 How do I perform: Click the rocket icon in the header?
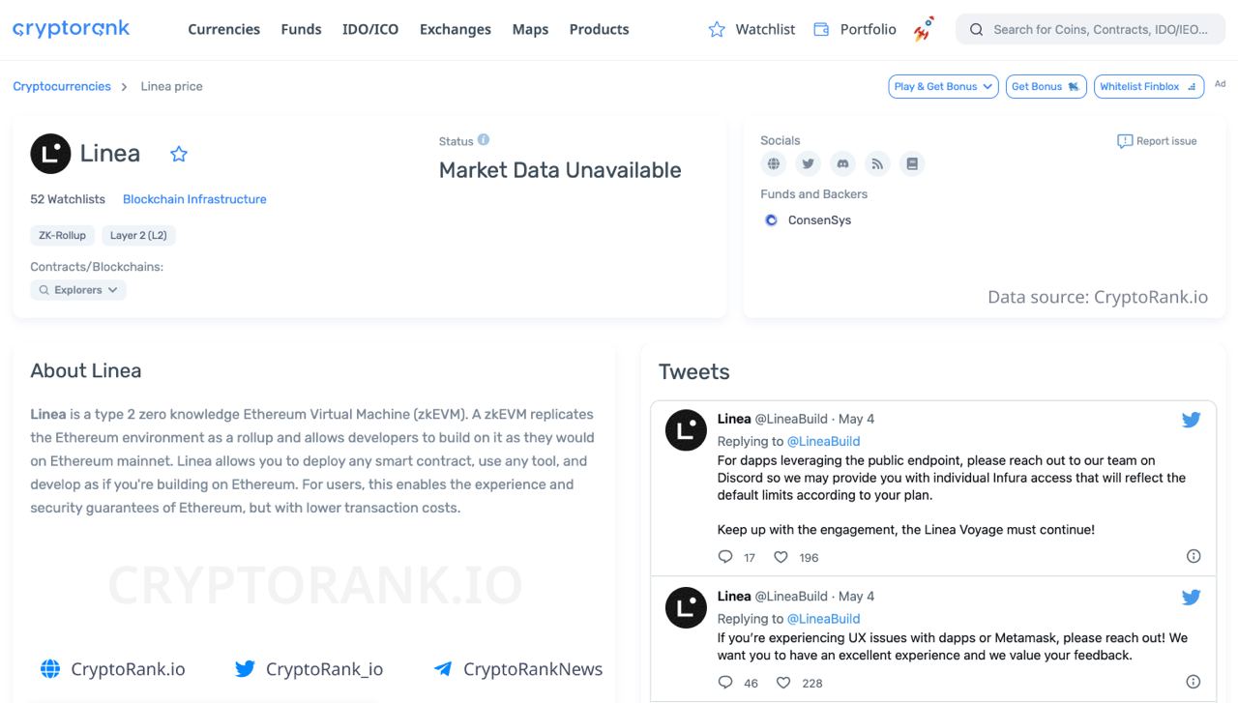(x=924, y=30)
